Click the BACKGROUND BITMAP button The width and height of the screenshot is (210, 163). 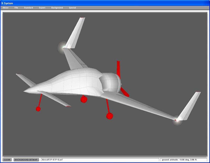click(x=26, y=160)
